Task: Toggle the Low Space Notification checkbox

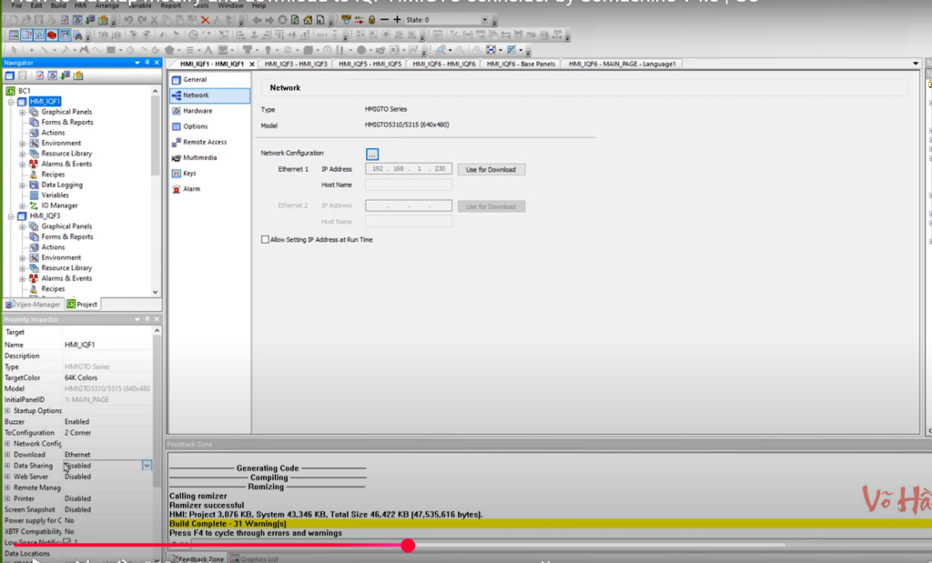Action: 69,541
